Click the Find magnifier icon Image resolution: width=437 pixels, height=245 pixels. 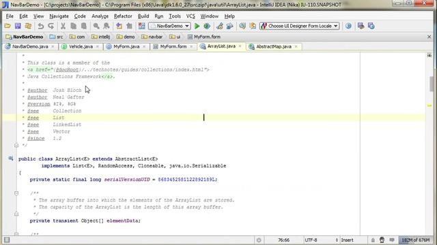pyautogui.click(x=96, y=26)
